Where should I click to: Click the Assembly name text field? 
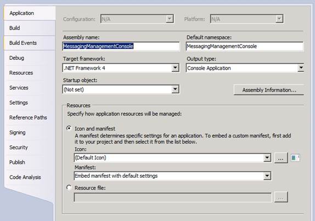(121, 47)
